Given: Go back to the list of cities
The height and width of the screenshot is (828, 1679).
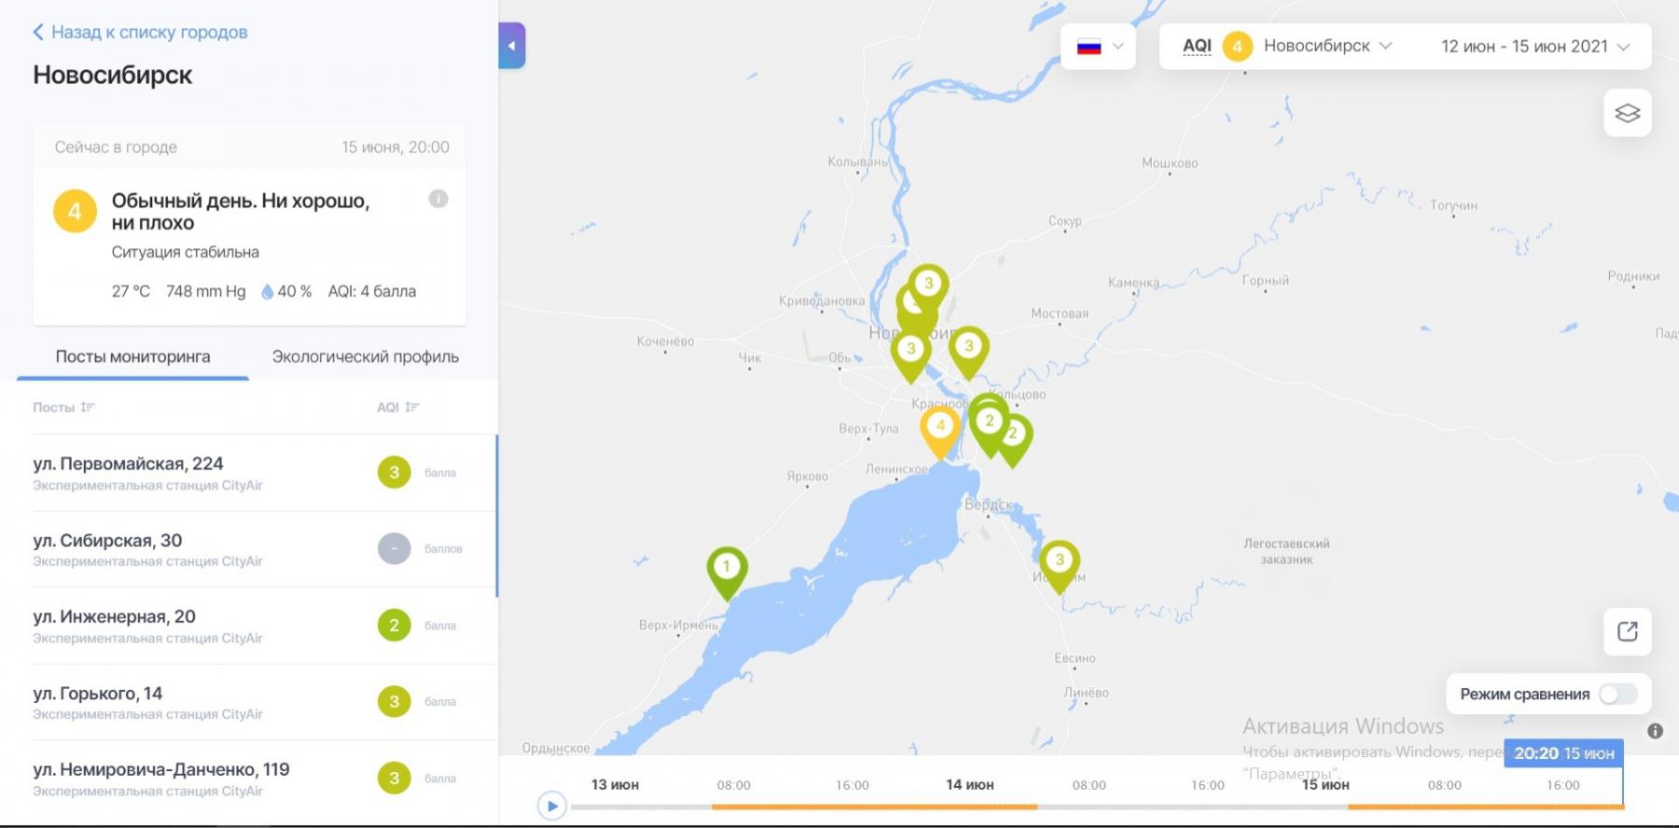Looking at the screenshot, I should coord(140,33).
